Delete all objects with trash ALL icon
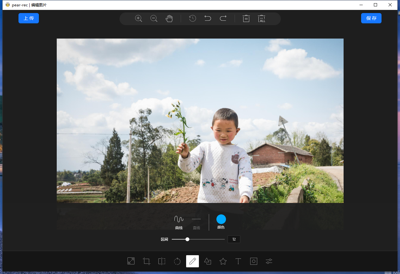400x274 pixels. click(x=262, y=18)
